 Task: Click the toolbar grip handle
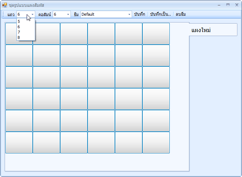coord(4,15)
